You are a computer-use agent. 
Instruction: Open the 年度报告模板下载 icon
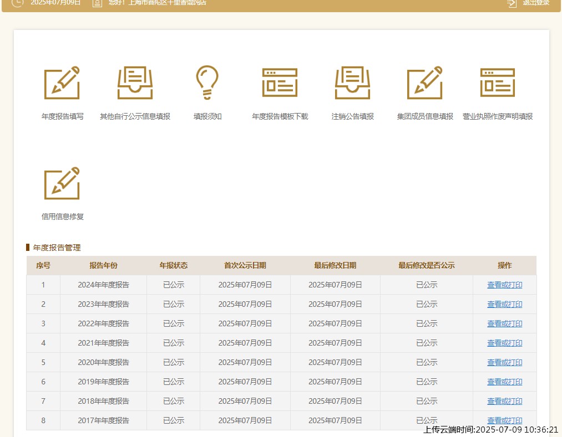pyautogui.click(x=280, y=83)
